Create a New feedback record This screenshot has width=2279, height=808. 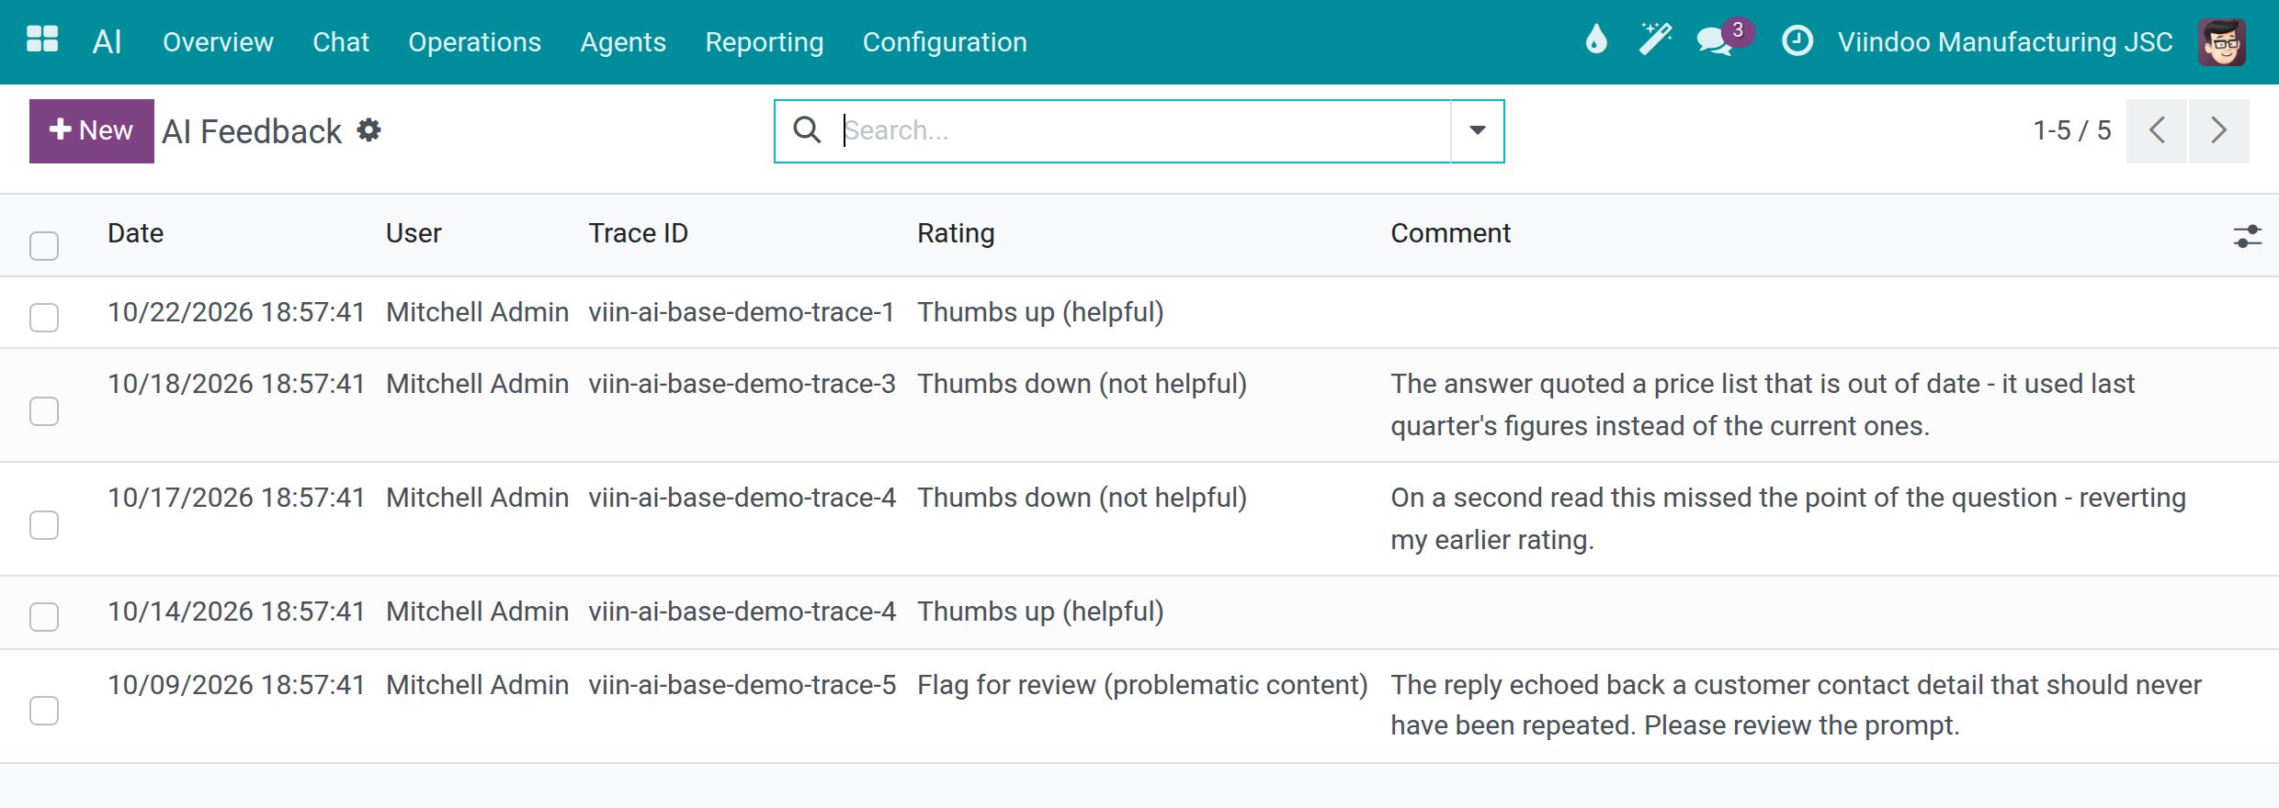tap(92, 130)
